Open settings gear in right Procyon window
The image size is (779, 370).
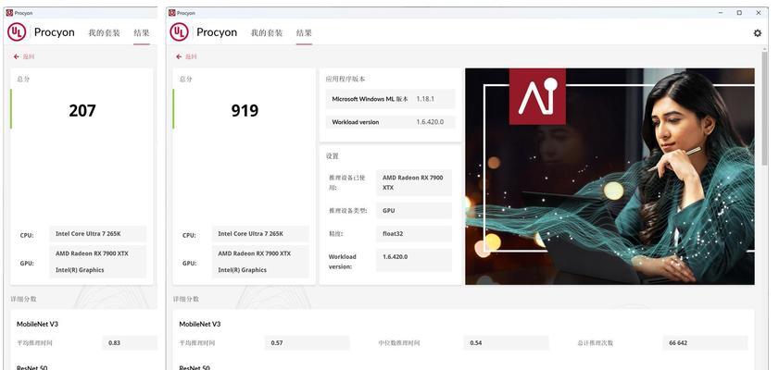point(757,32)
